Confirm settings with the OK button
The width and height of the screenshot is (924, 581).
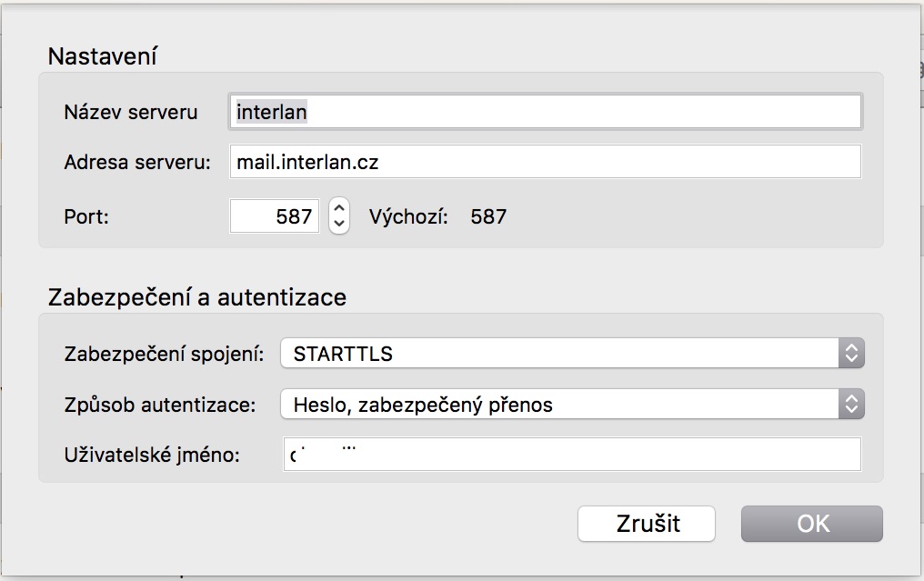[x=812, y=523]
